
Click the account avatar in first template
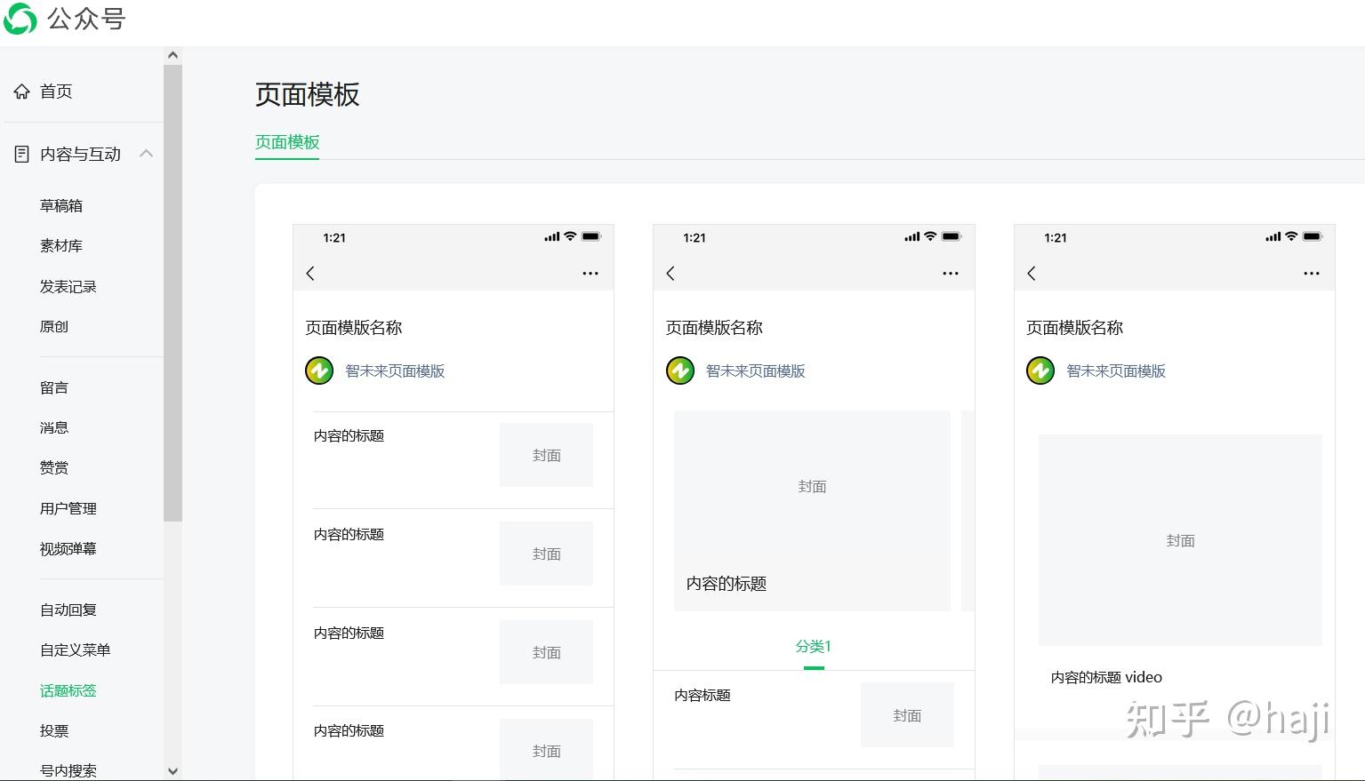(x=319, y=371)
